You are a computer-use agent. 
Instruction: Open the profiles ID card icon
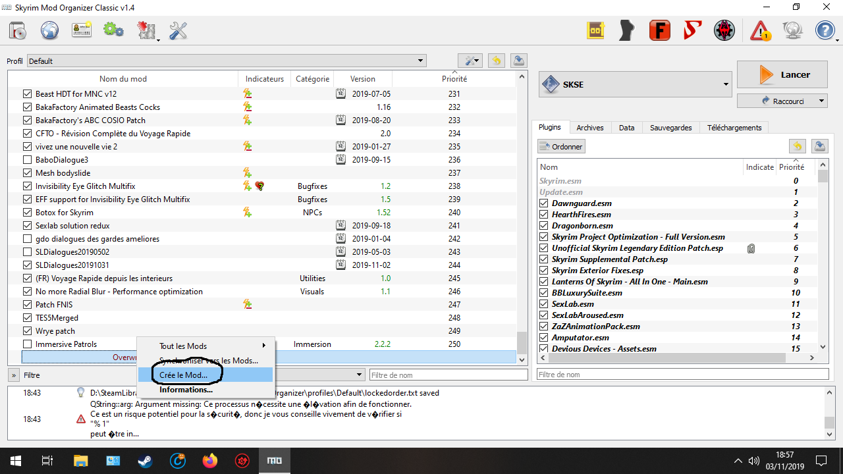tap(82, 30)
